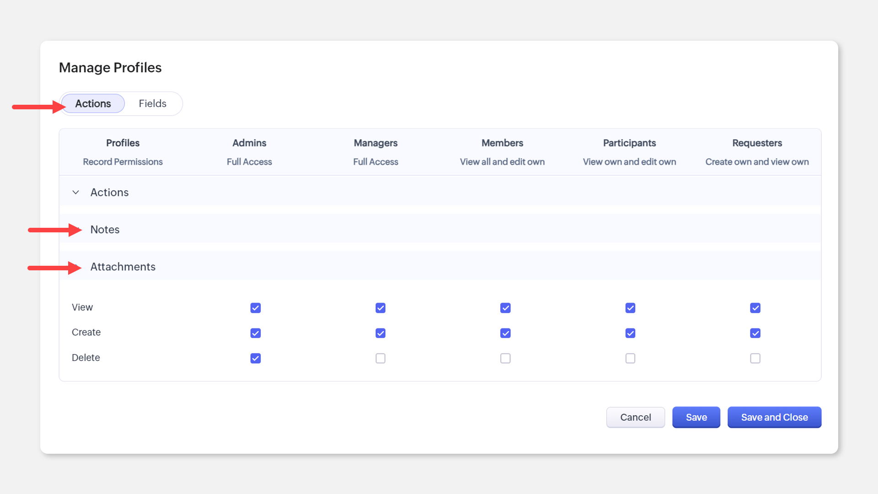The image size is (878, 494).
Task: Uncheck Delete permission for Admins
Action: click(256, 358)
